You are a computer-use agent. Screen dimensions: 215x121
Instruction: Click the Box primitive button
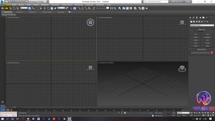[x=196, y=34]
